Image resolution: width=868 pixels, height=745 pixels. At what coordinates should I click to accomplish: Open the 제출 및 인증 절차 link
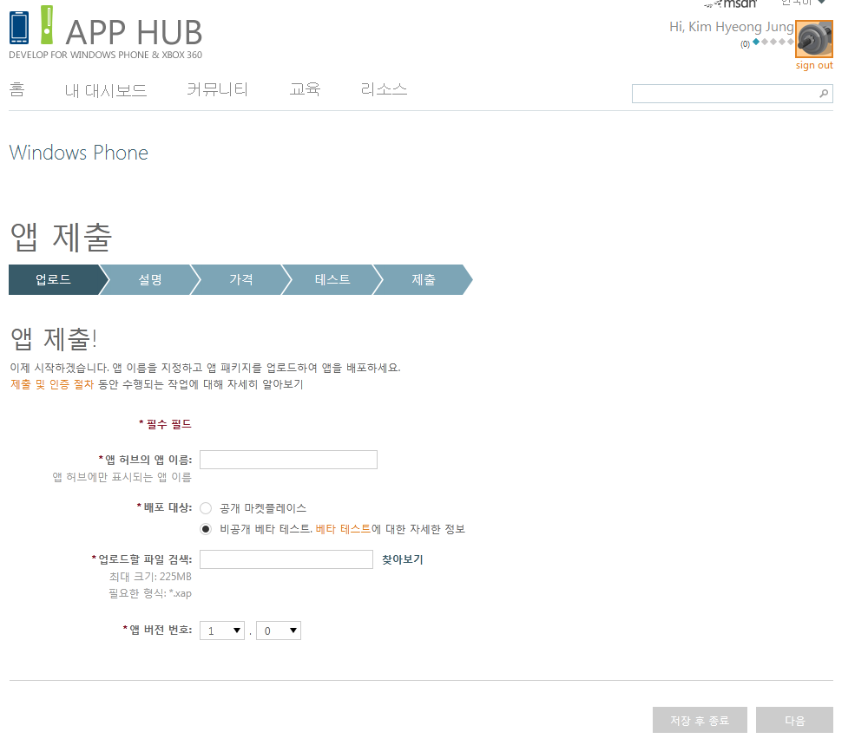pyautogui.click(x=52, y=384)
